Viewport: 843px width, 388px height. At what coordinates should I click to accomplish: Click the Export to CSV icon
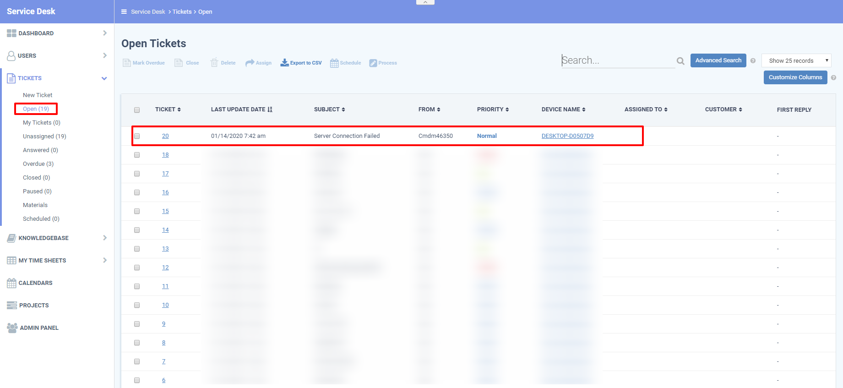tap(285, 63)
